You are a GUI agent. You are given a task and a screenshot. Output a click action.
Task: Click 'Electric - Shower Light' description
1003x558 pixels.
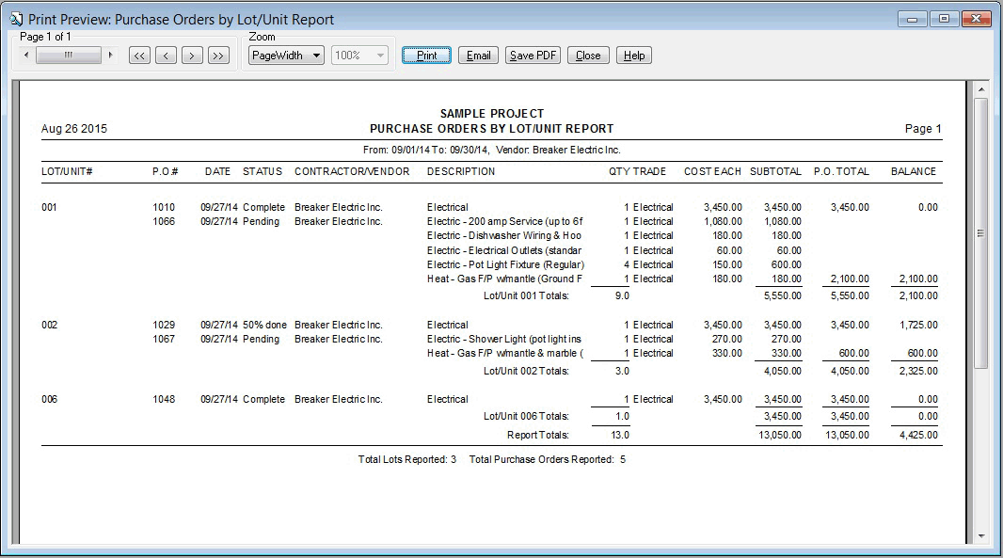coord(504,339)
